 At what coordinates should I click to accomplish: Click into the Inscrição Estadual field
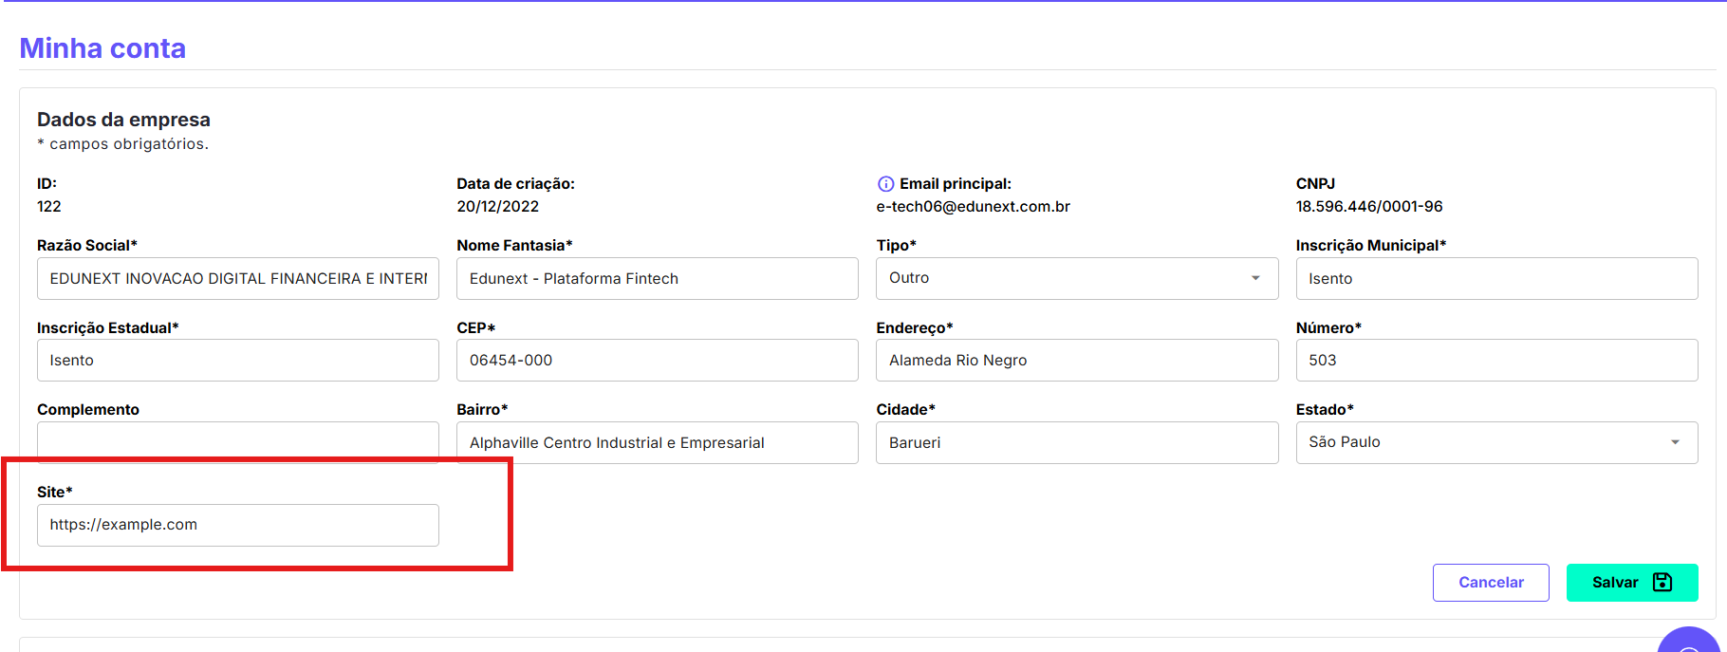point(238,361)
